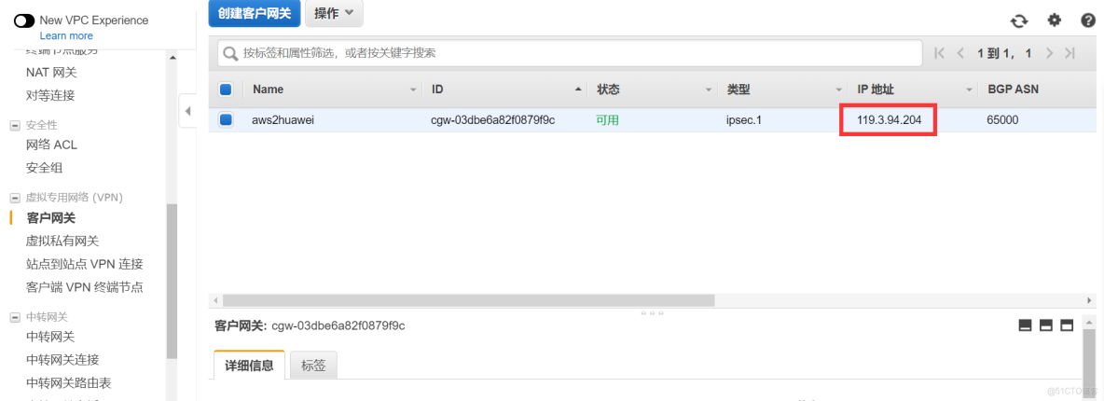Go to first page of results

tap(939, 53)
